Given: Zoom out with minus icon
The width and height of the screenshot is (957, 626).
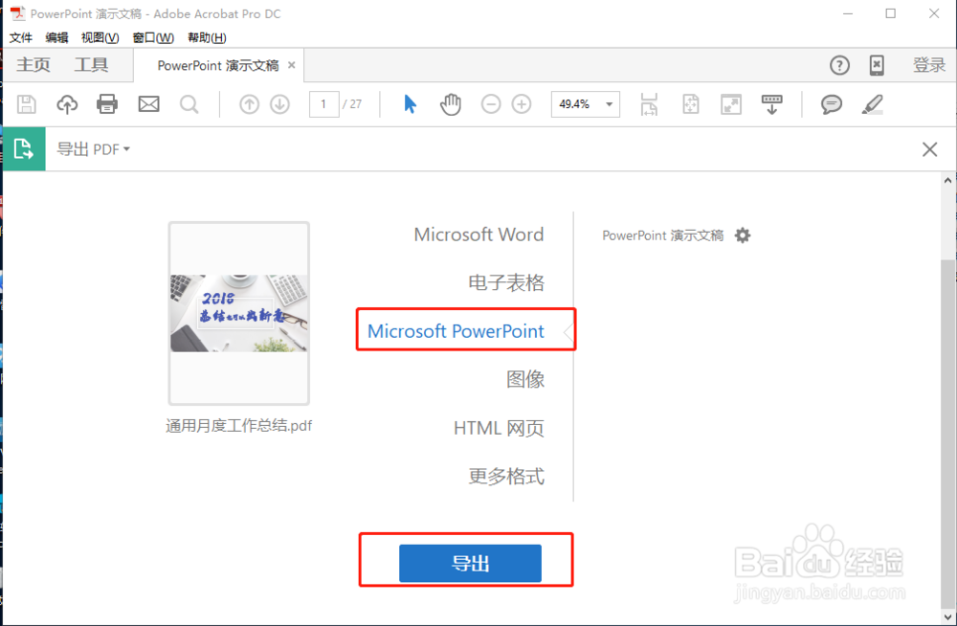Looking at the screenshot, I should click(491, 104).
